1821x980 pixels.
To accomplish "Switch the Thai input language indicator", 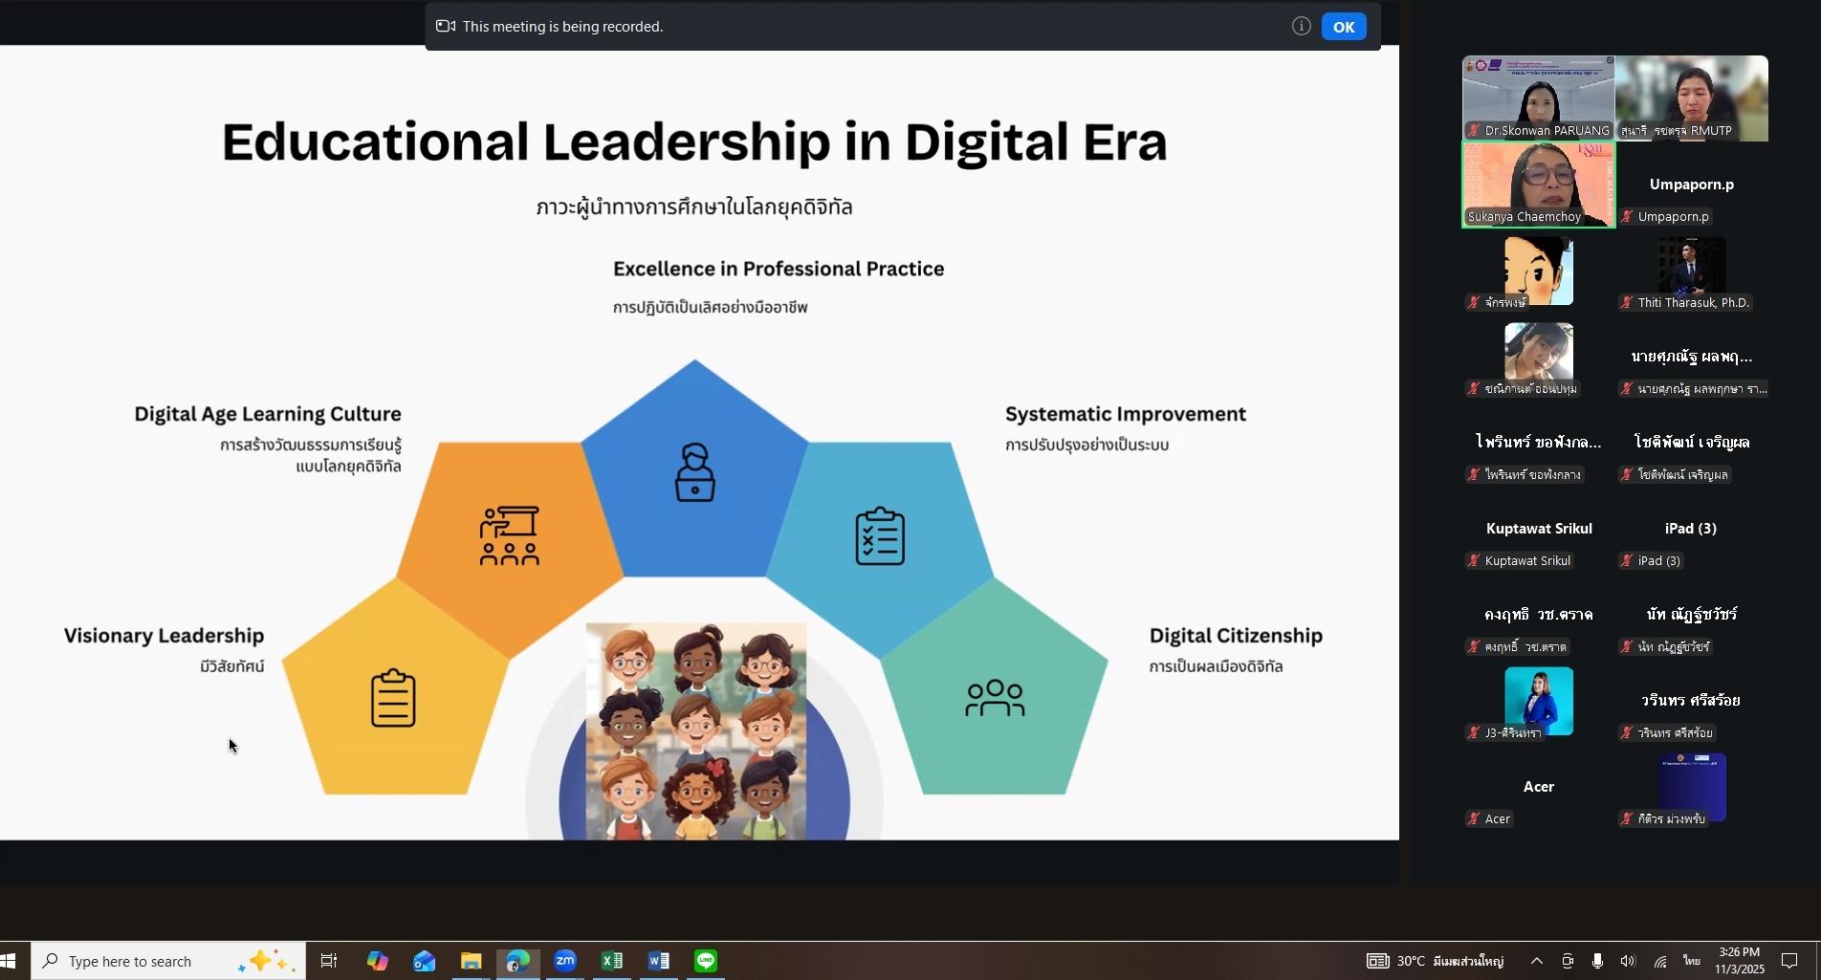I will (x=1692, y=961).
